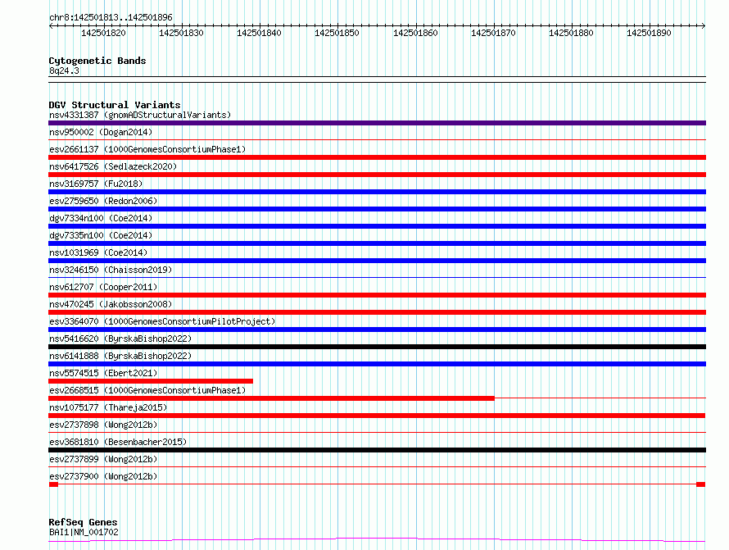Click the 8q24.3 cytogenetic band label
The width and height of the screenshot is (729, 550).
64,70
